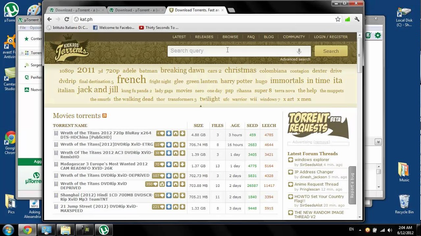The image size is (421, 236).
Task: Click blue download arrow for Wrath of the Titans 720p BluRay
Action: point(169,133)
